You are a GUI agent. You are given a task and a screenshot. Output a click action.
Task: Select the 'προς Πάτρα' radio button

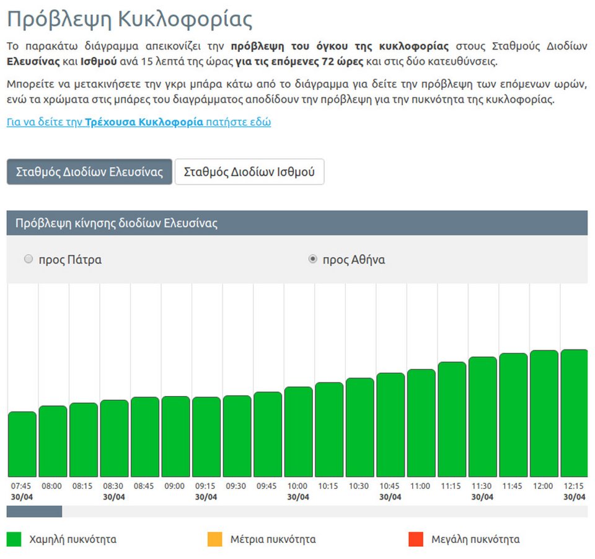pos(28,260)
